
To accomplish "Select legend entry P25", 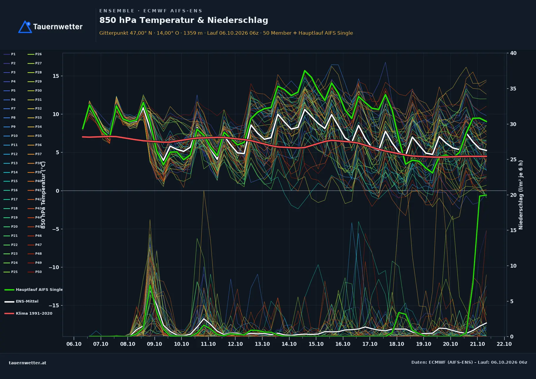I will (x=11, y=272).
